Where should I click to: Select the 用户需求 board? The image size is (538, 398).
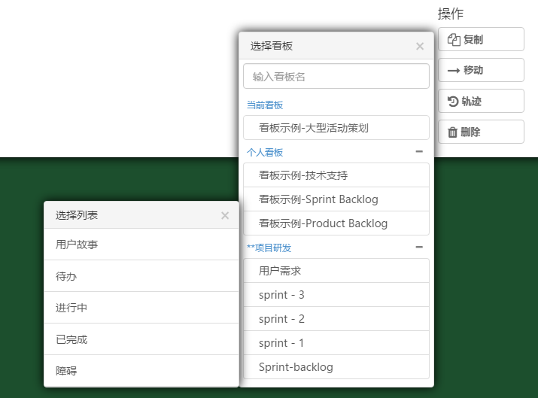tap(336, 271)
